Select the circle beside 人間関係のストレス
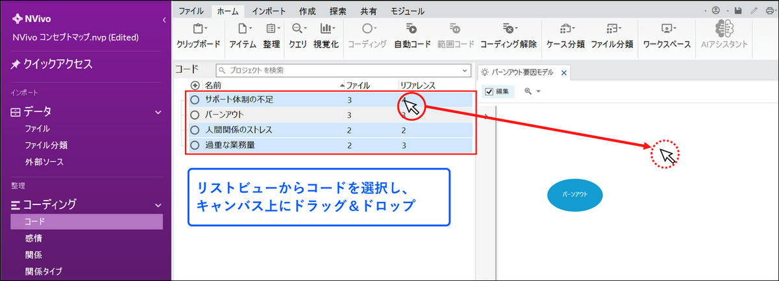 point(195,130)
